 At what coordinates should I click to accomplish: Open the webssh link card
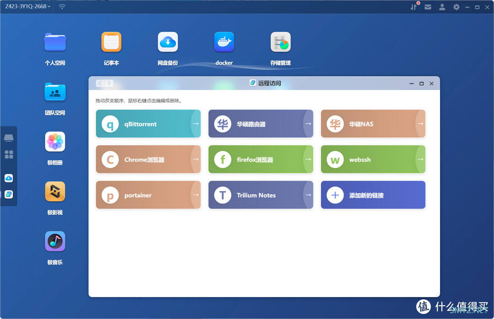pos(373,159)
